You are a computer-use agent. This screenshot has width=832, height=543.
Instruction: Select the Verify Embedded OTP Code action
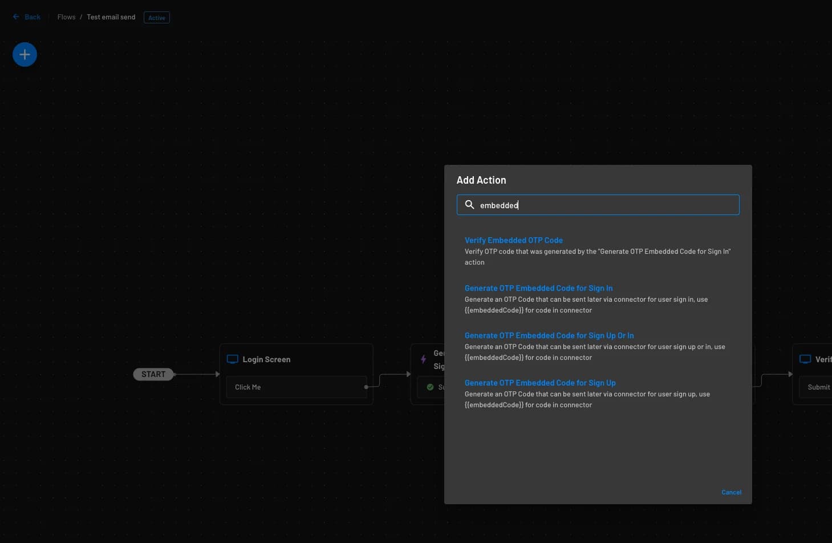click(x=513, y=240)
